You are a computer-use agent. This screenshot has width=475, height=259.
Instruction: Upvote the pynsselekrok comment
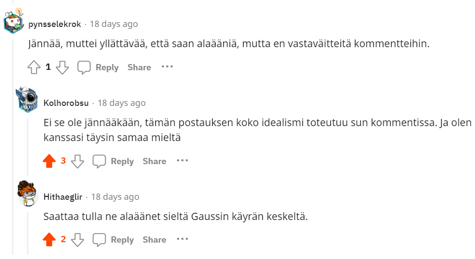click(33, 67)
